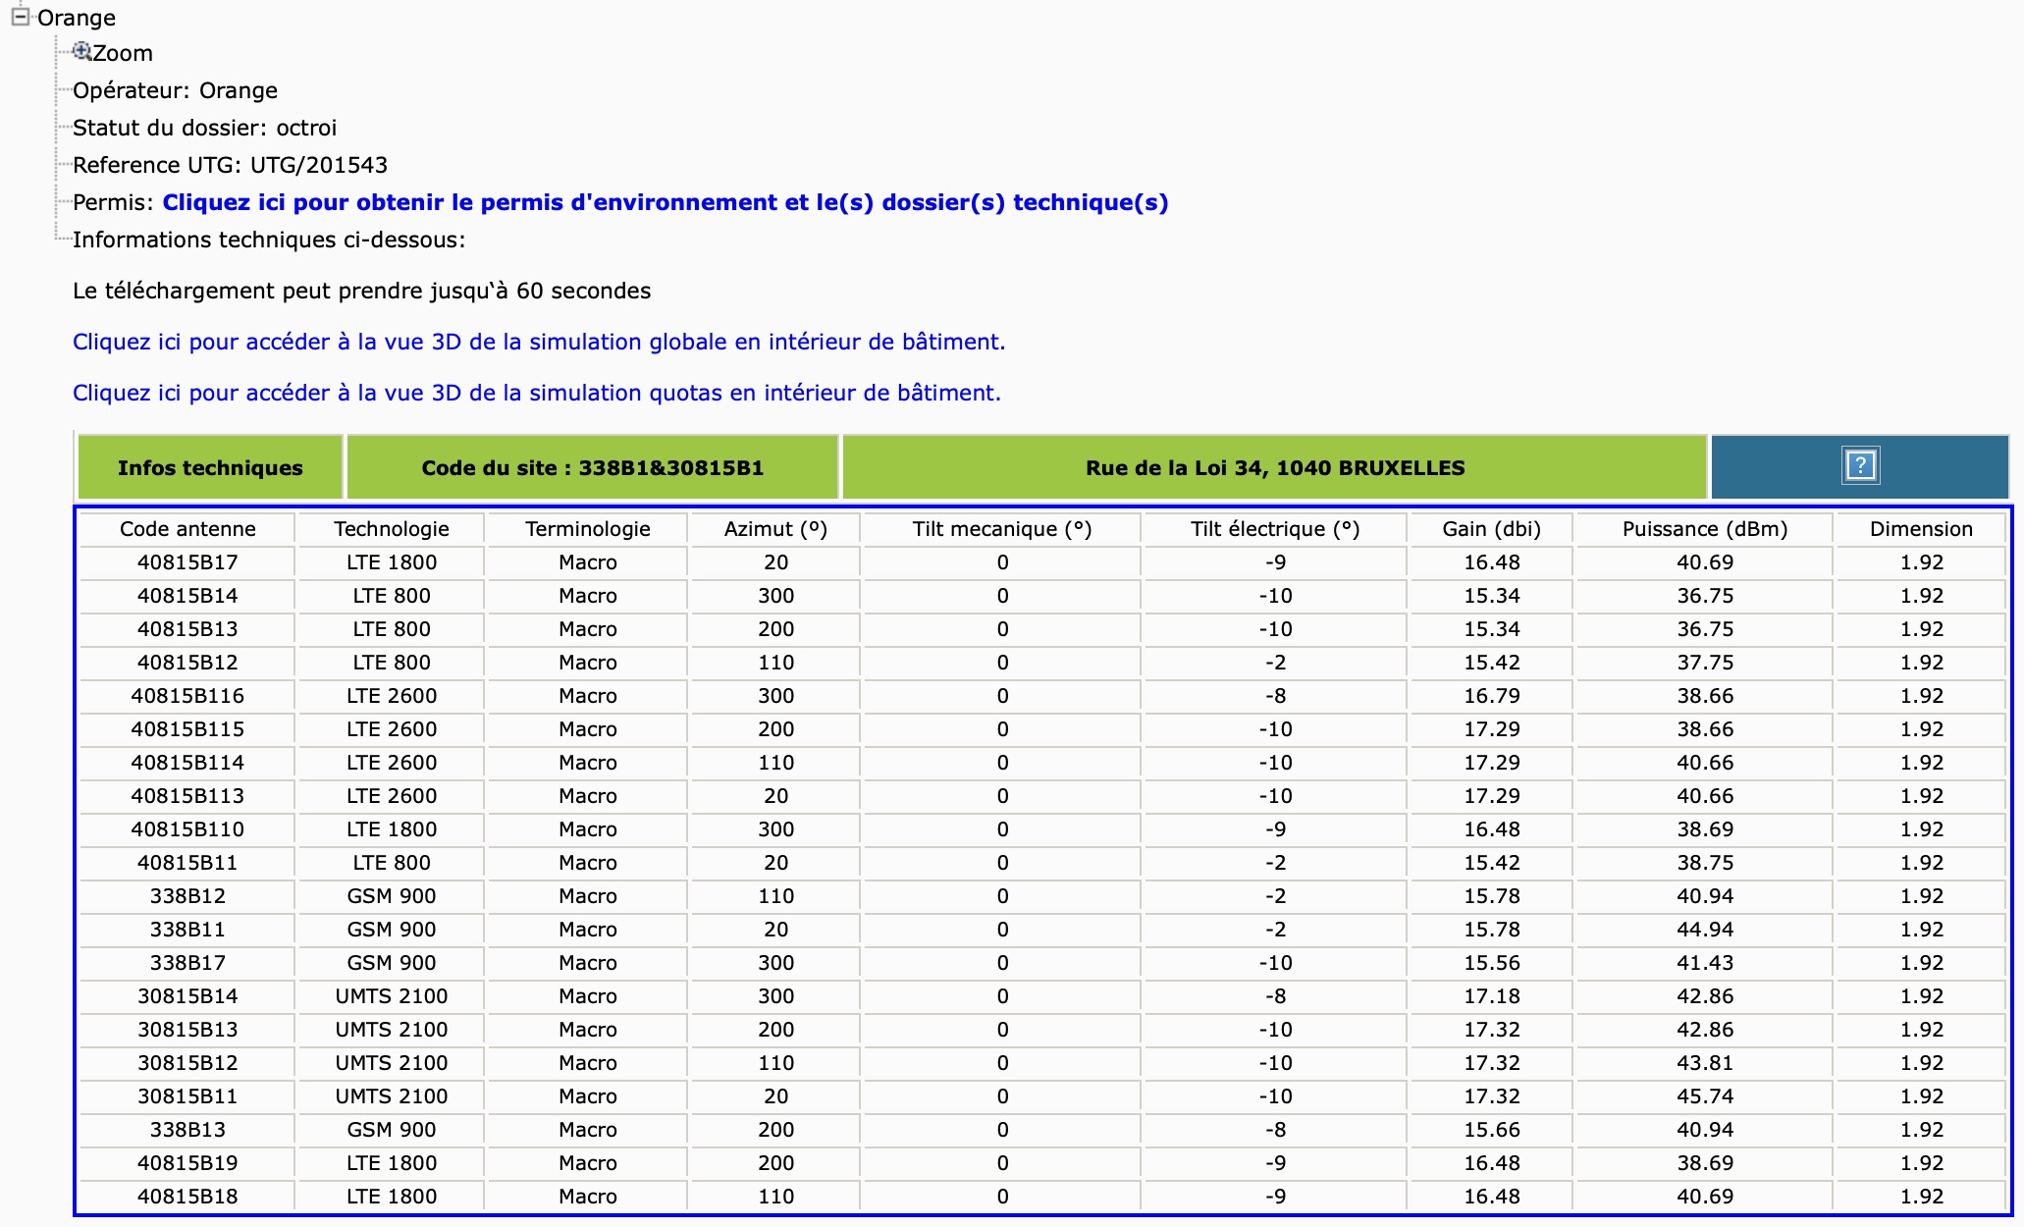Select antenna code 40815B19 cell
The width and height of the screenshot is (2024, 1227).
pyautogui.click(x=187, y=1163)
